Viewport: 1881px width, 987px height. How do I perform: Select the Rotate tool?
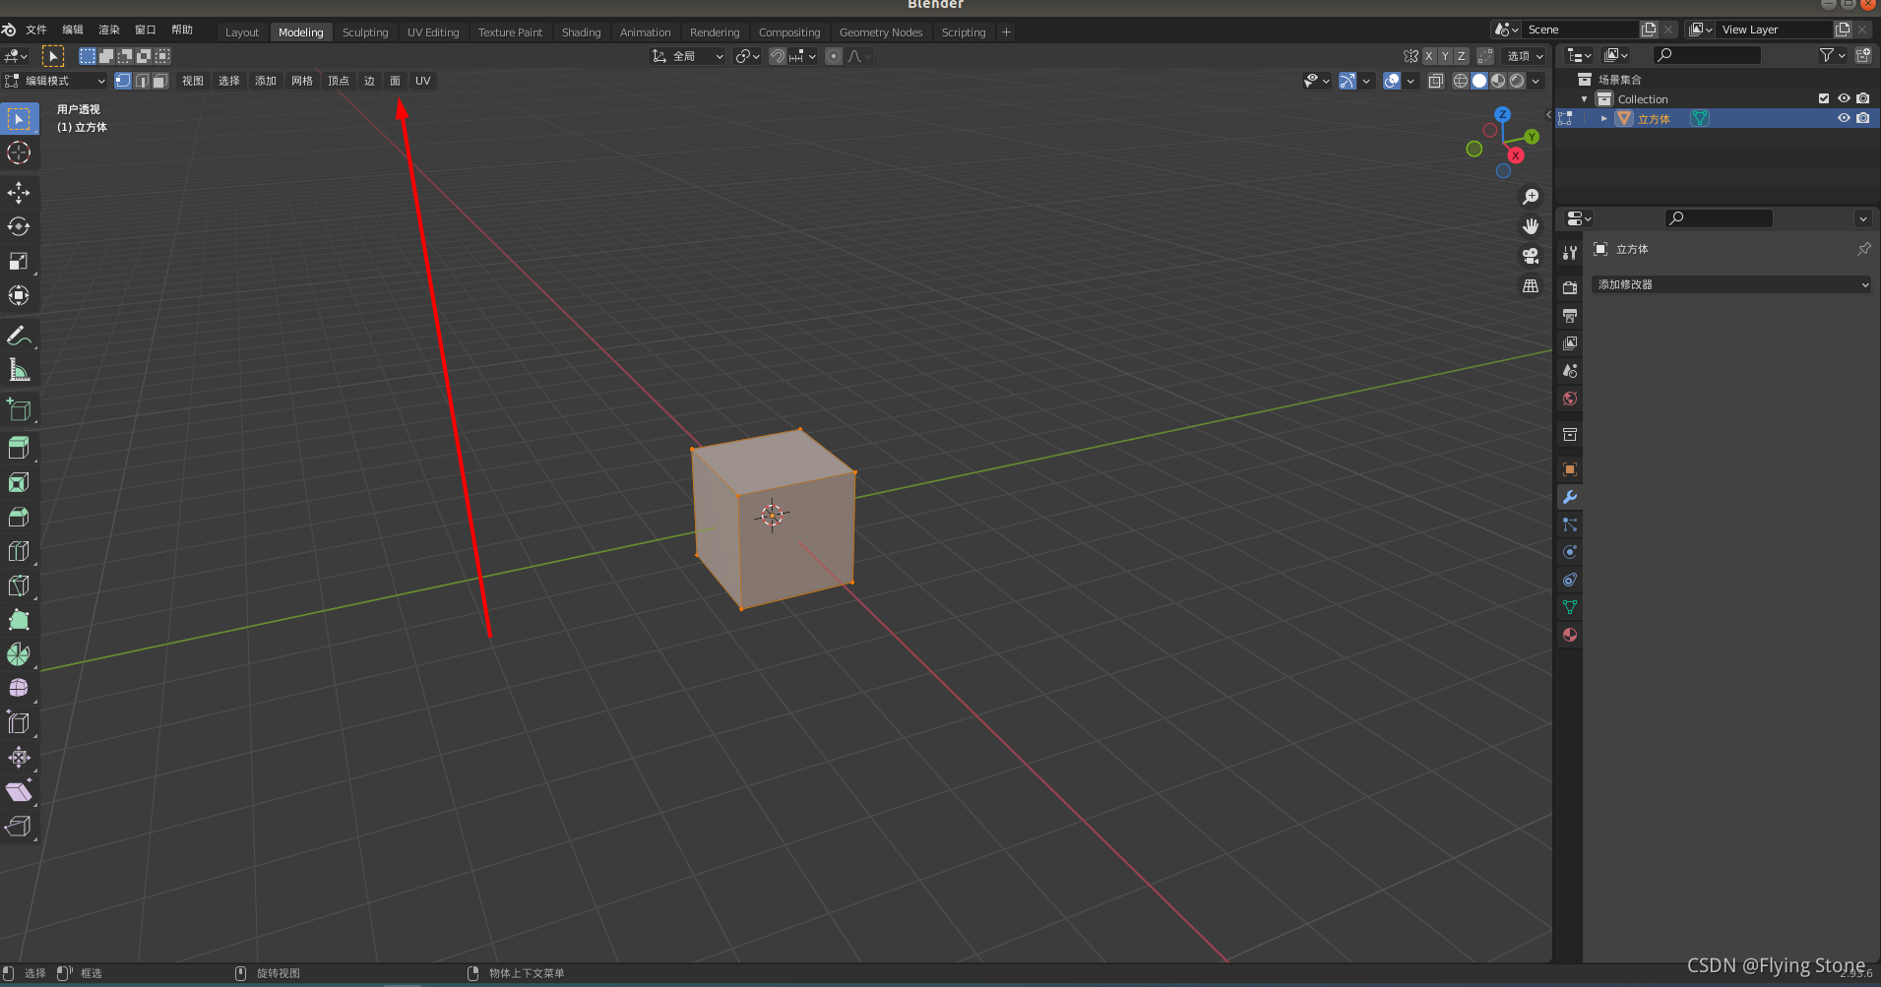tap(19, 226)
